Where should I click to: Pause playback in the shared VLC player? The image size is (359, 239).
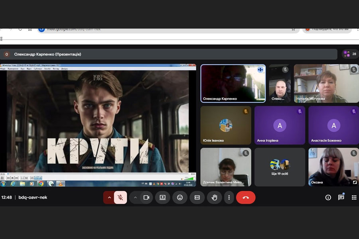[x=2, y=178]
